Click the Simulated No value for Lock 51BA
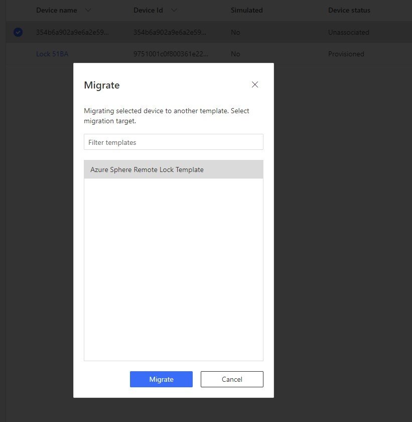The width and height of the screenshot is (412, 422). (x=235, y=54)
